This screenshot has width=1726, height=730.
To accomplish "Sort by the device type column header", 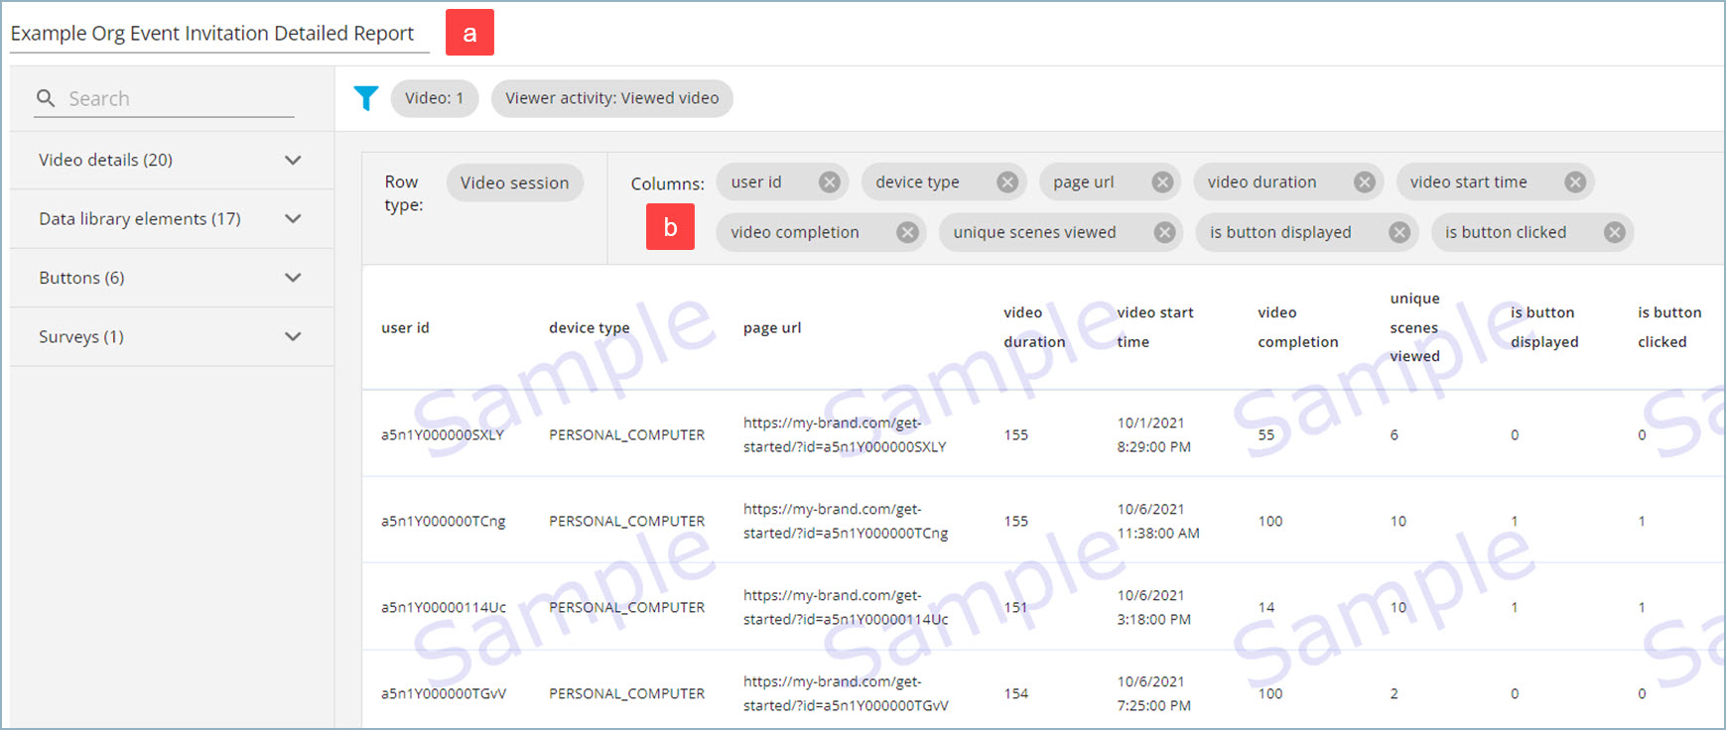I will coord(590,327).
